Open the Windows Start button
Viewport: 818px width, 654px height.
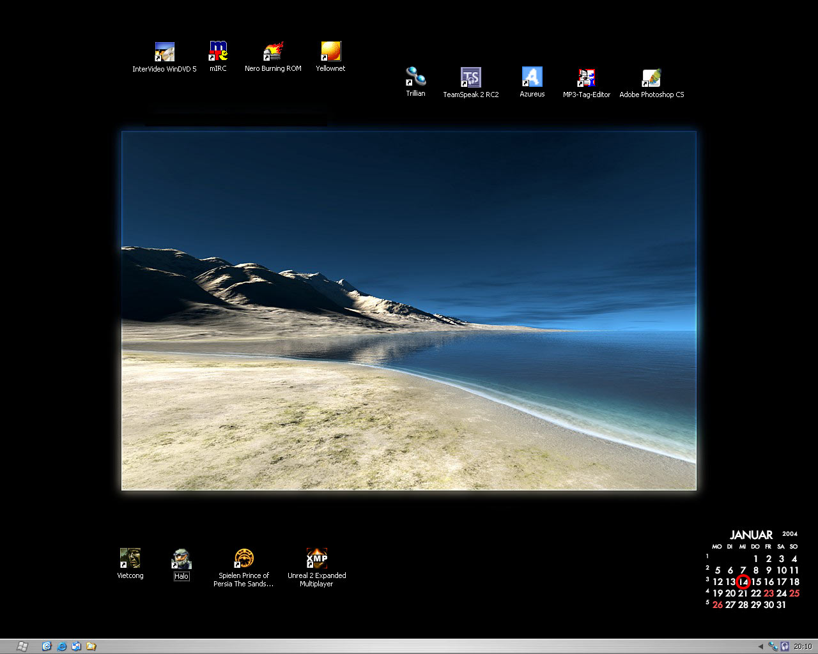22,646
